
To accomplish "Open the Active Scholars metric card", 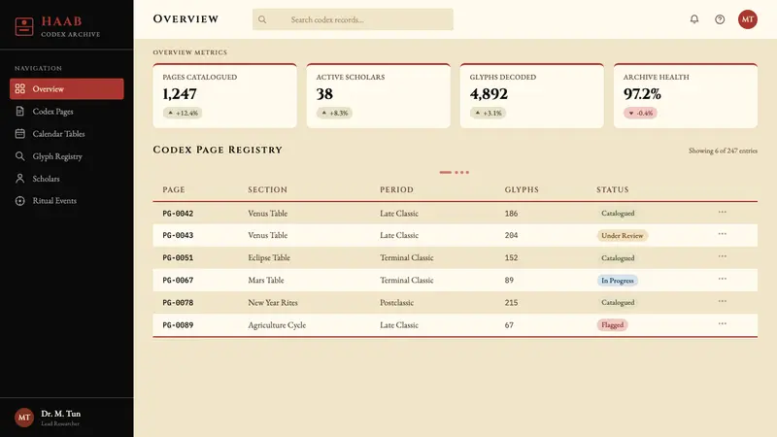I will (378, 95).
